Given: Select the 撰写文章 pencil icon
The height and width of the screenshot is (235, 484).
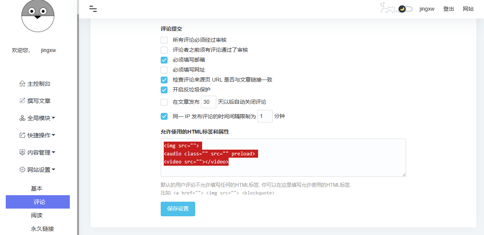Looking at the screenshot, I should (22, 101).
